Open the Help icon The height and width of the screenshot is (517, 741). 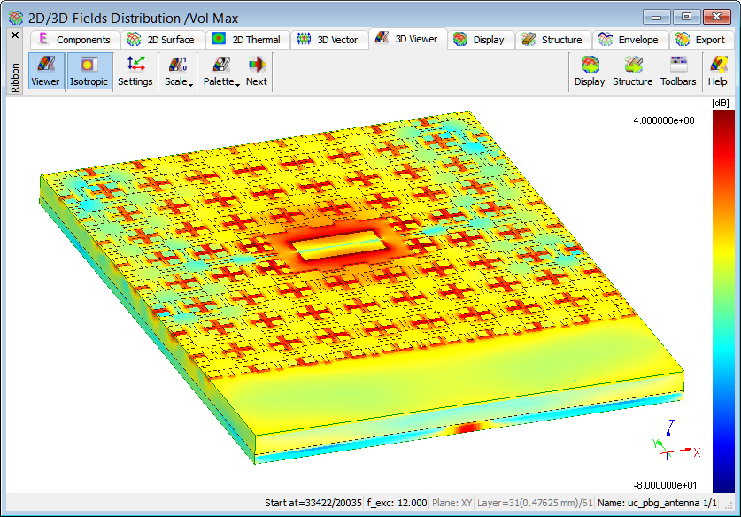point(717,71)
